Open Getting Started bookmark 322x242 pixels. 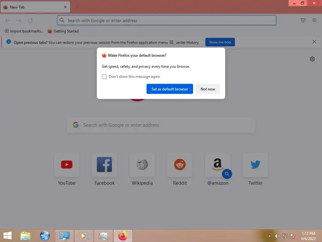pyautogui.click(x=63, y=31)
